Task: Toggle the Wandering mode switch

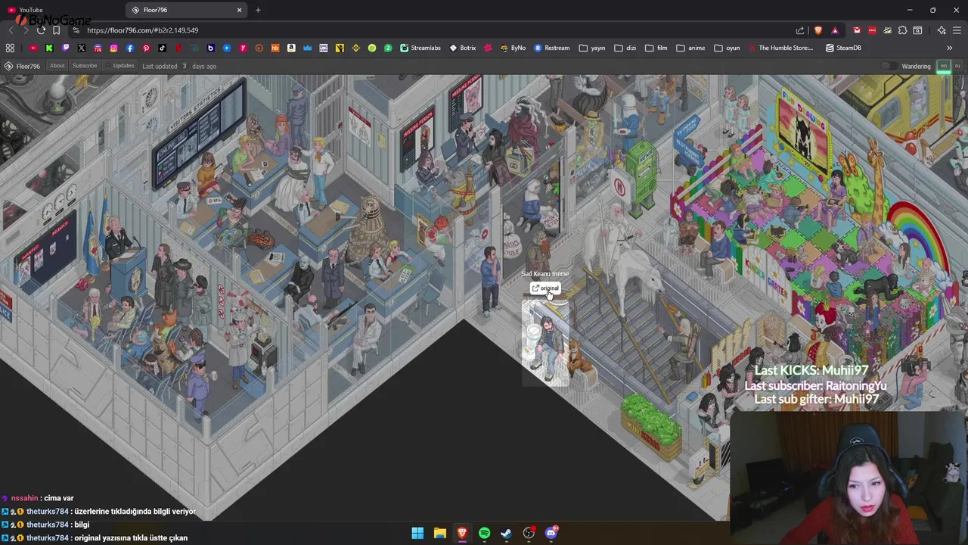Action: tap(890, 66)
